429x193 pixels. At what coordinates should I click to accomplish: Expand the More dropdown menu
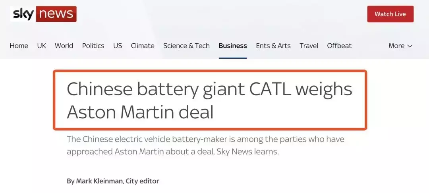click(400, 46)
